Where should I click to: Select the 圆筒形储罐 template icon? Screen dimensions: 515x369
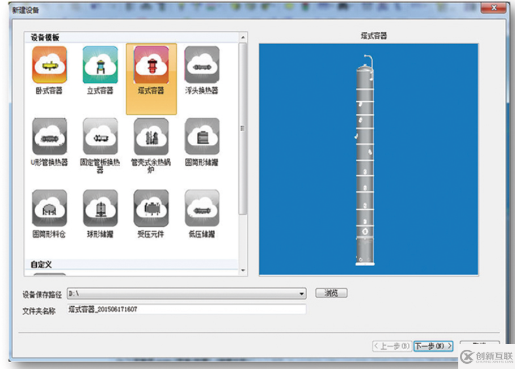click(x=202, y=136)
